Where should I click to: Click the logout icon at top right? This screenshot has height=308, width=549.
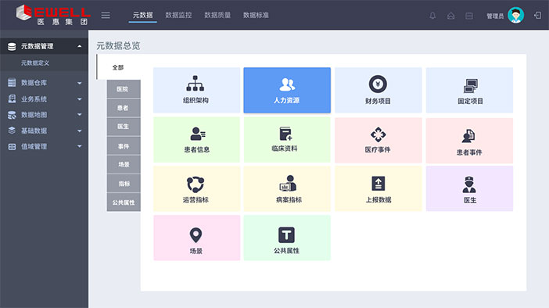point(537,16)
